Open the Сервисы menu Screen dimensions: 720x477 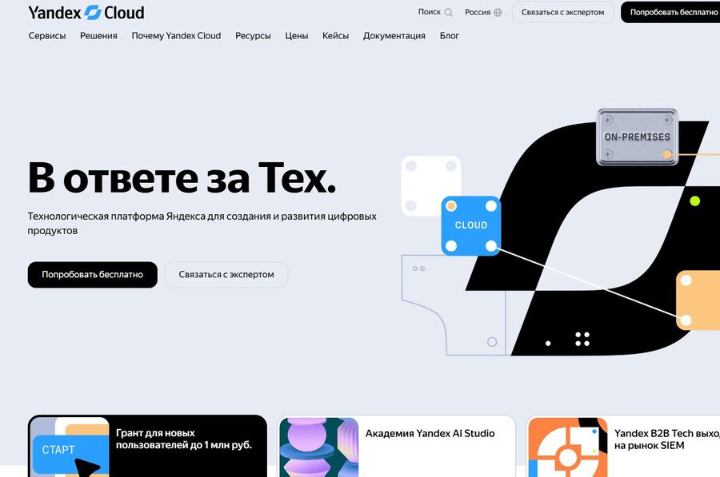[x=47, y=36]
